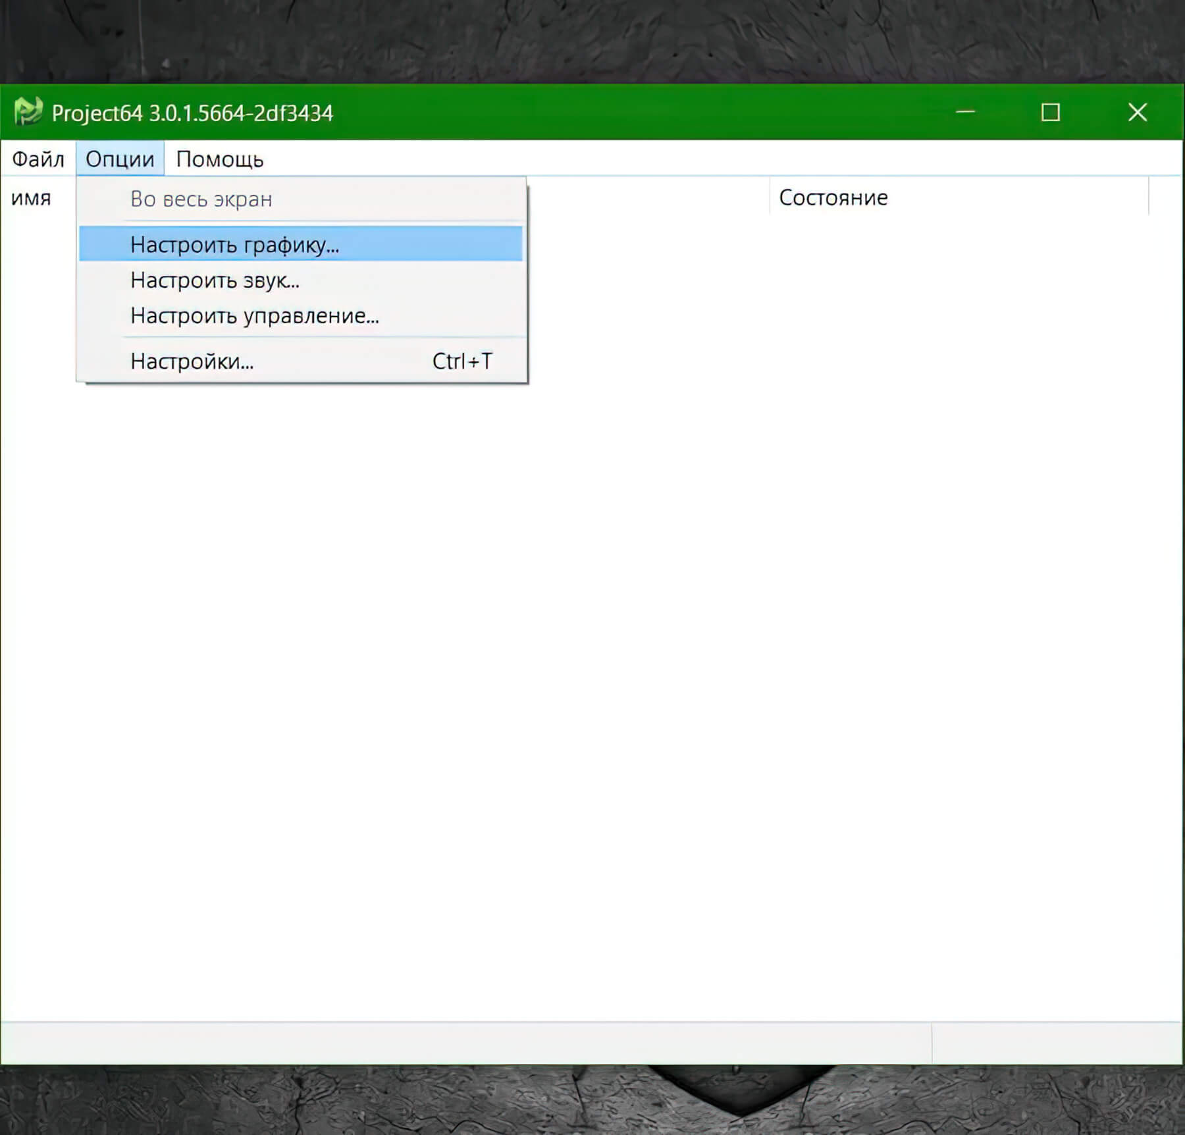Choose Настроить графику... from the menu

[x=234, y=244]
